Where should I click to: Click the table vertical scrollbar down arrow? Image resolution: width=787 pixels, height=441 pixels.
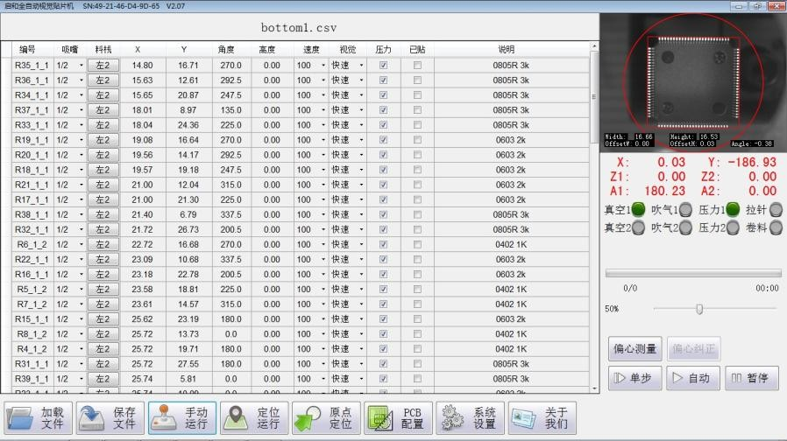coord(594,388)
